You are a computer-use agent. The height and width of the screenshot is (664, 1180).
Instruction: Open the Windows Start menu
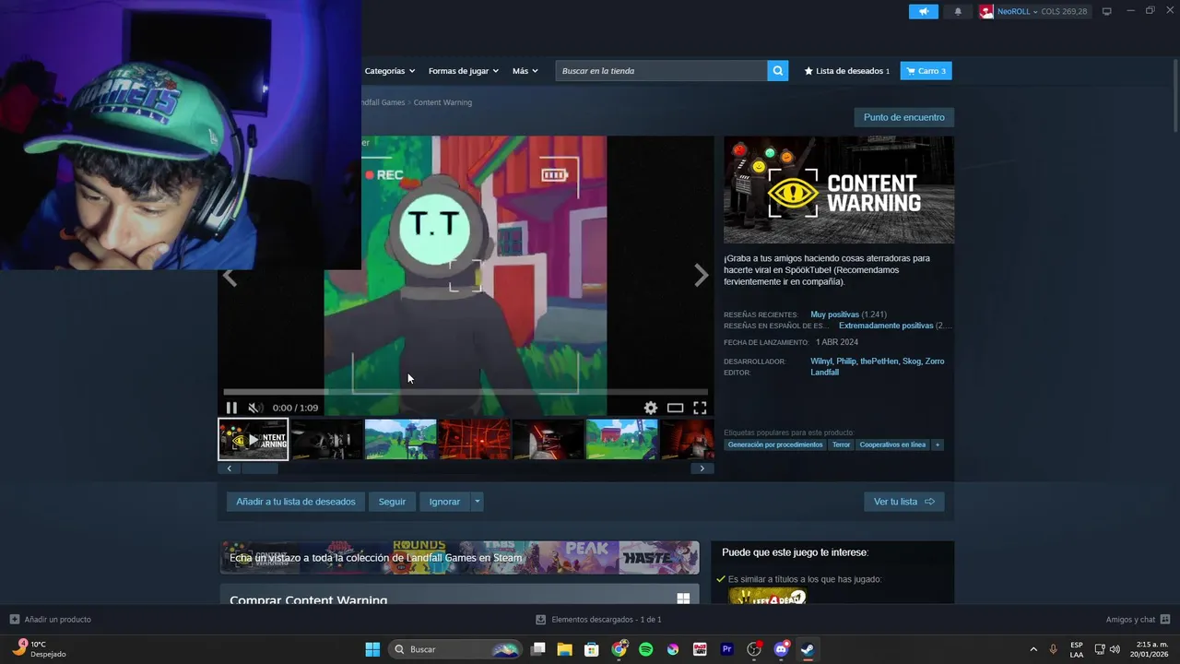pos(372,649)
